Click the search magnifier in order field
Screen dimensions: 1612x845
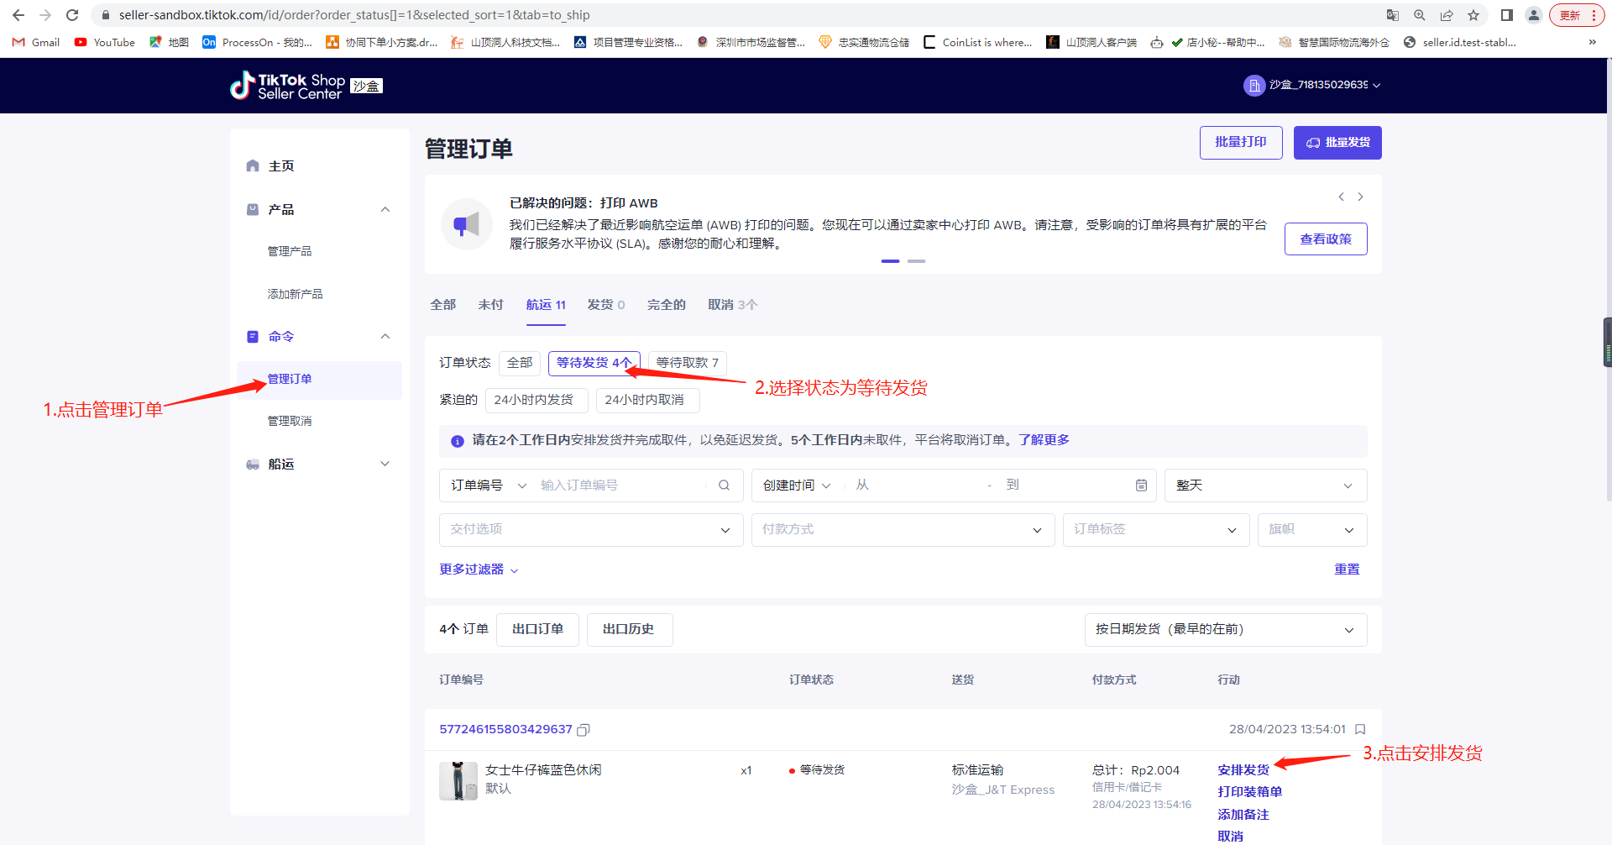[x=724, y=485]
